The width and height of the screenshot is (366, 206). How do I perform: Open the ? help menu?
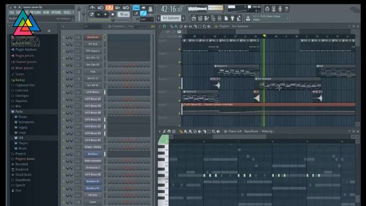73,13
